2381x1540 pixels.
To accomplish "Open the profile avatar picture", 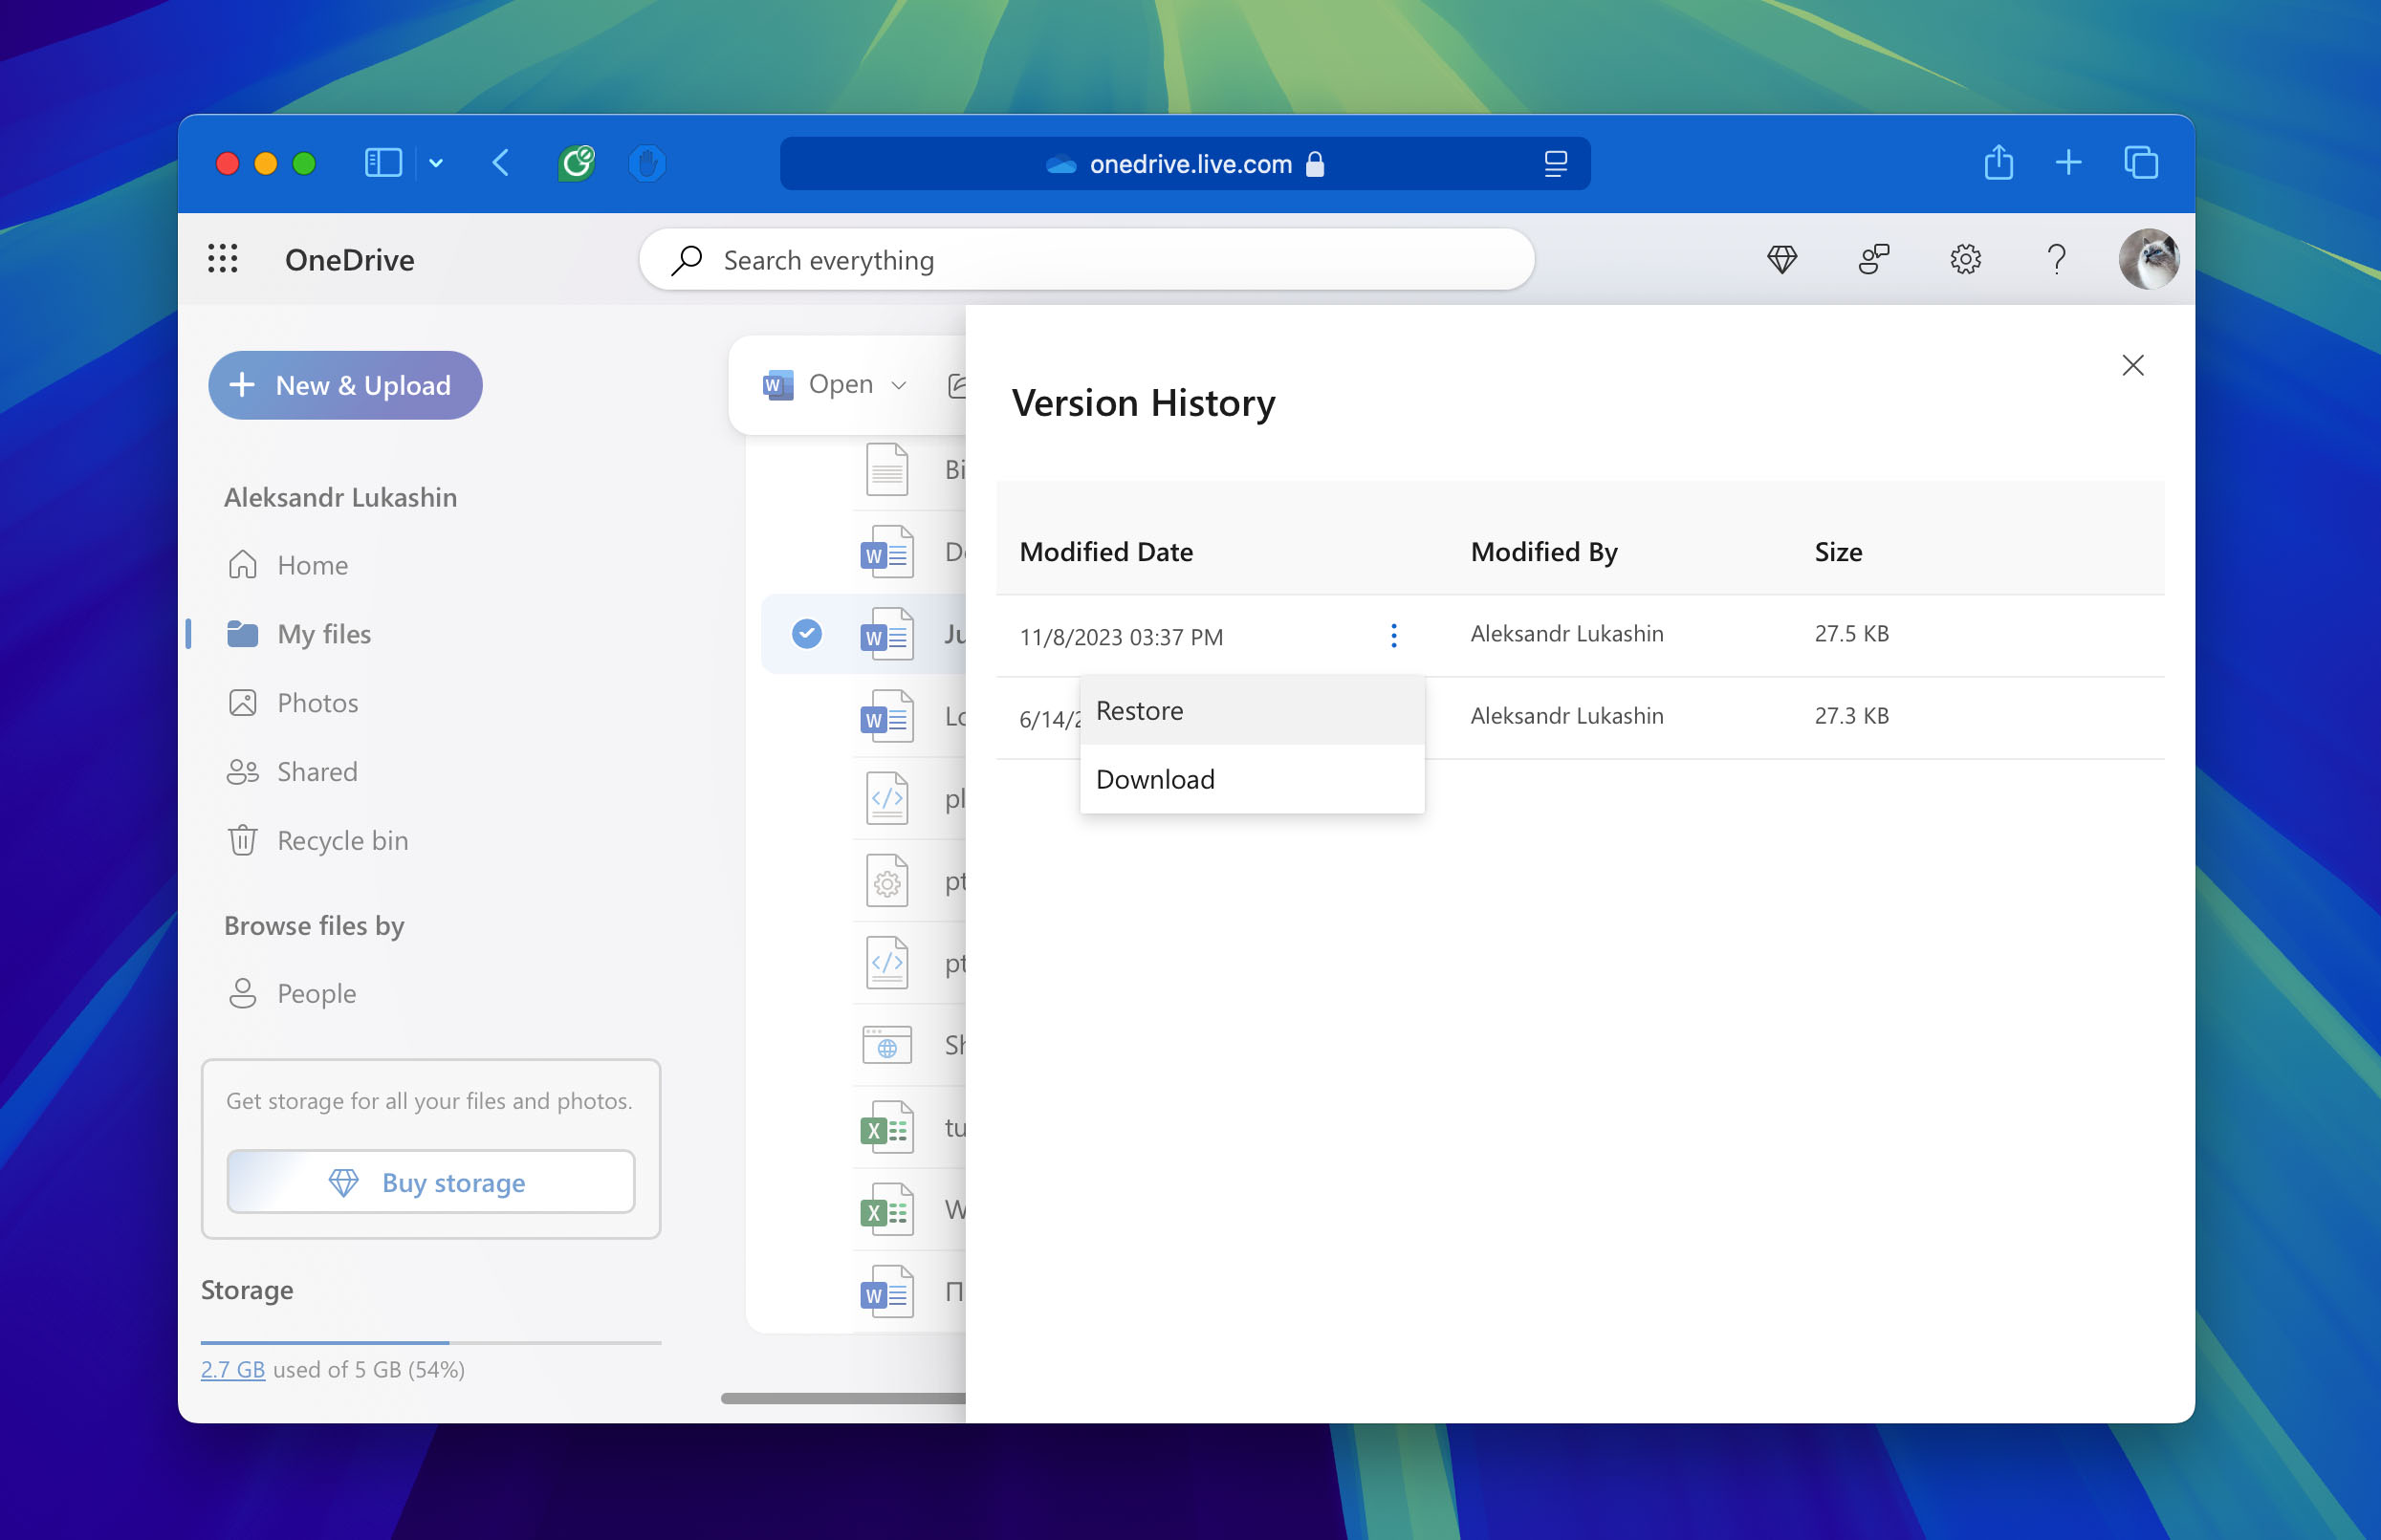I will (2147, 259).
